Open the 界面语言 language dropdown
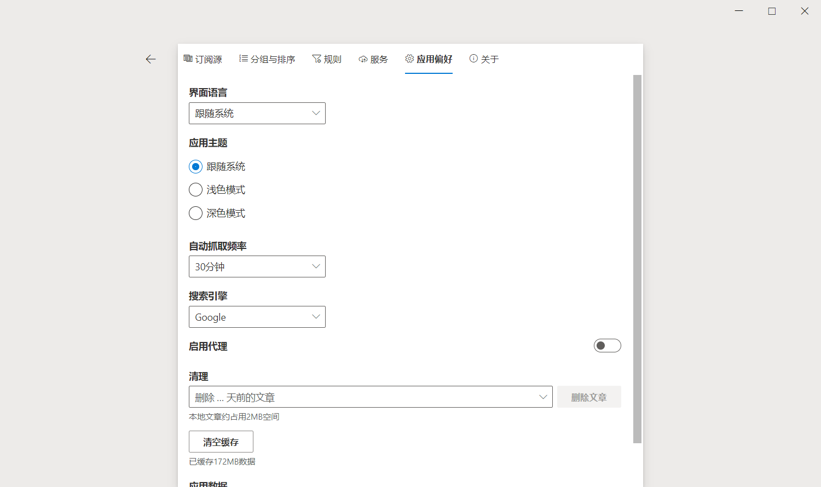821x487 pixels. tap(257, 113)
